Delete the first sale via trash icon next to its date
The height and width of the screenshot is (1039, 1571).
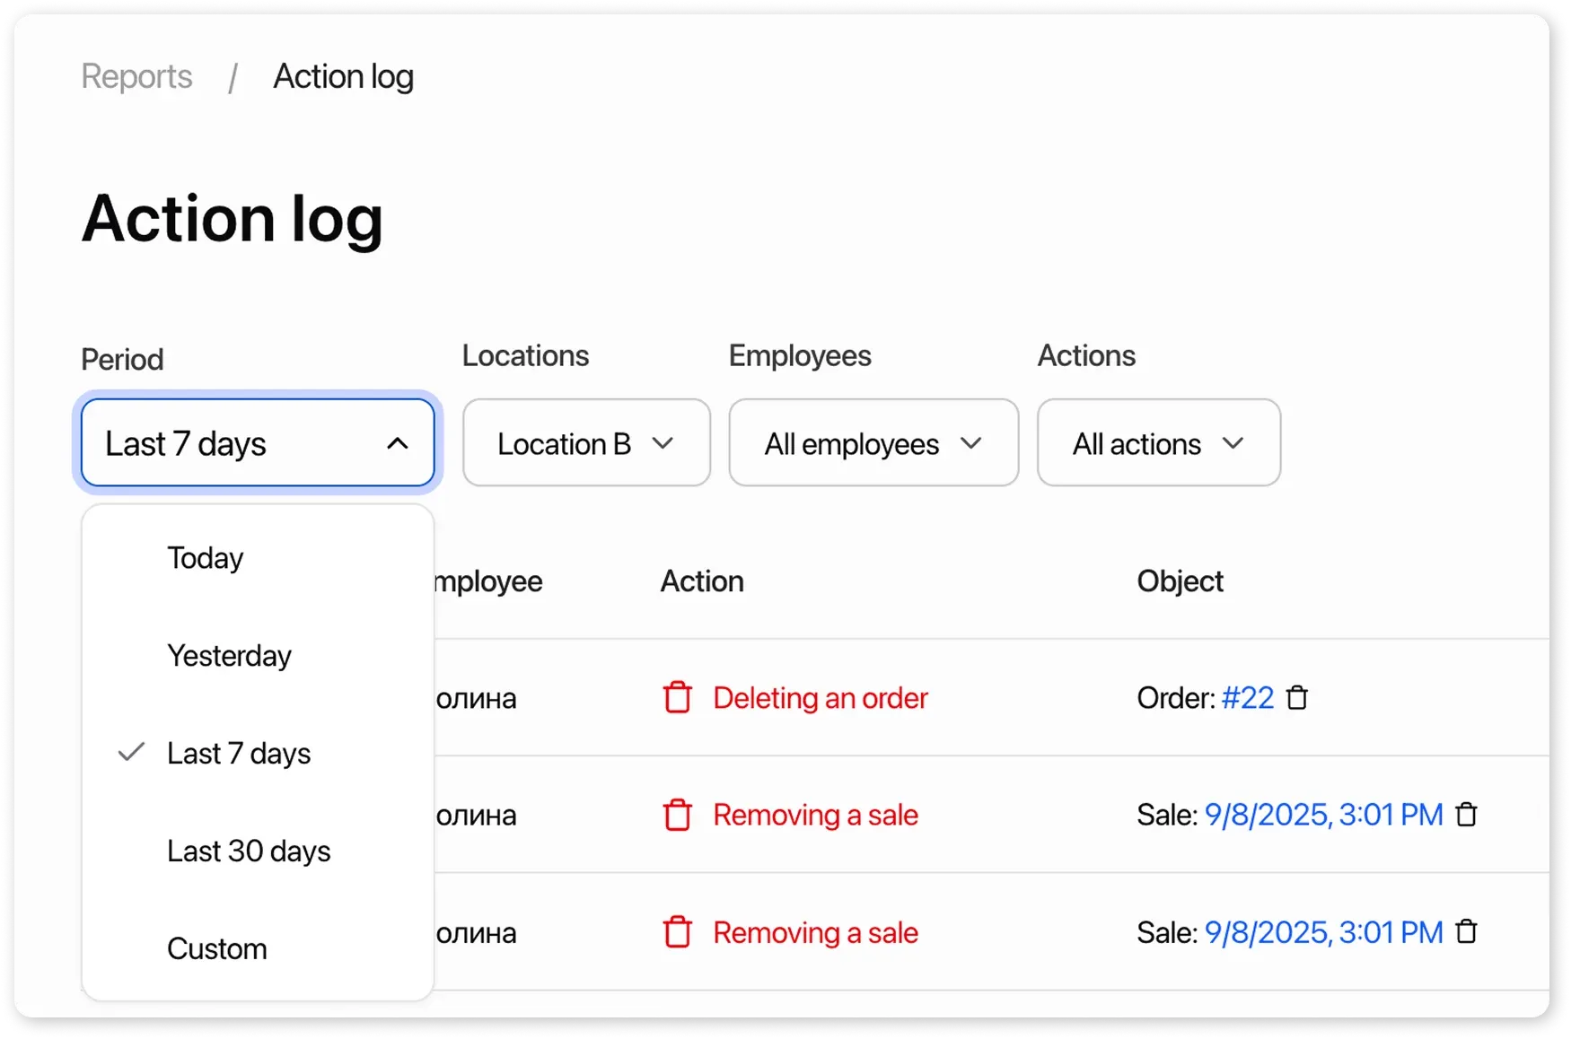point(1467,815)
